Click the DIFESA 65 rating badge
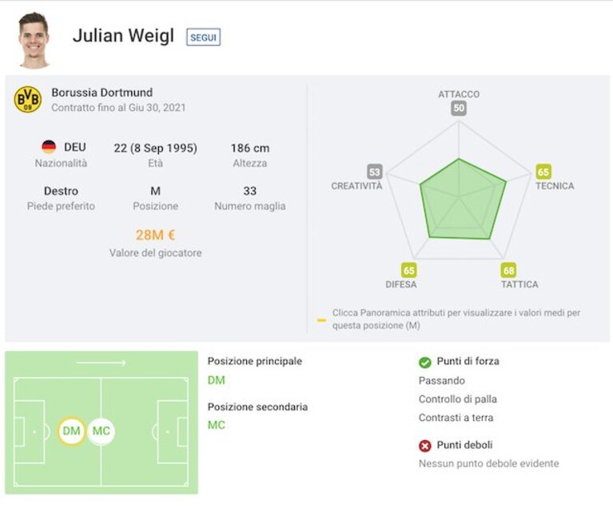Screen dimensions: 613x507 [409, 271]
